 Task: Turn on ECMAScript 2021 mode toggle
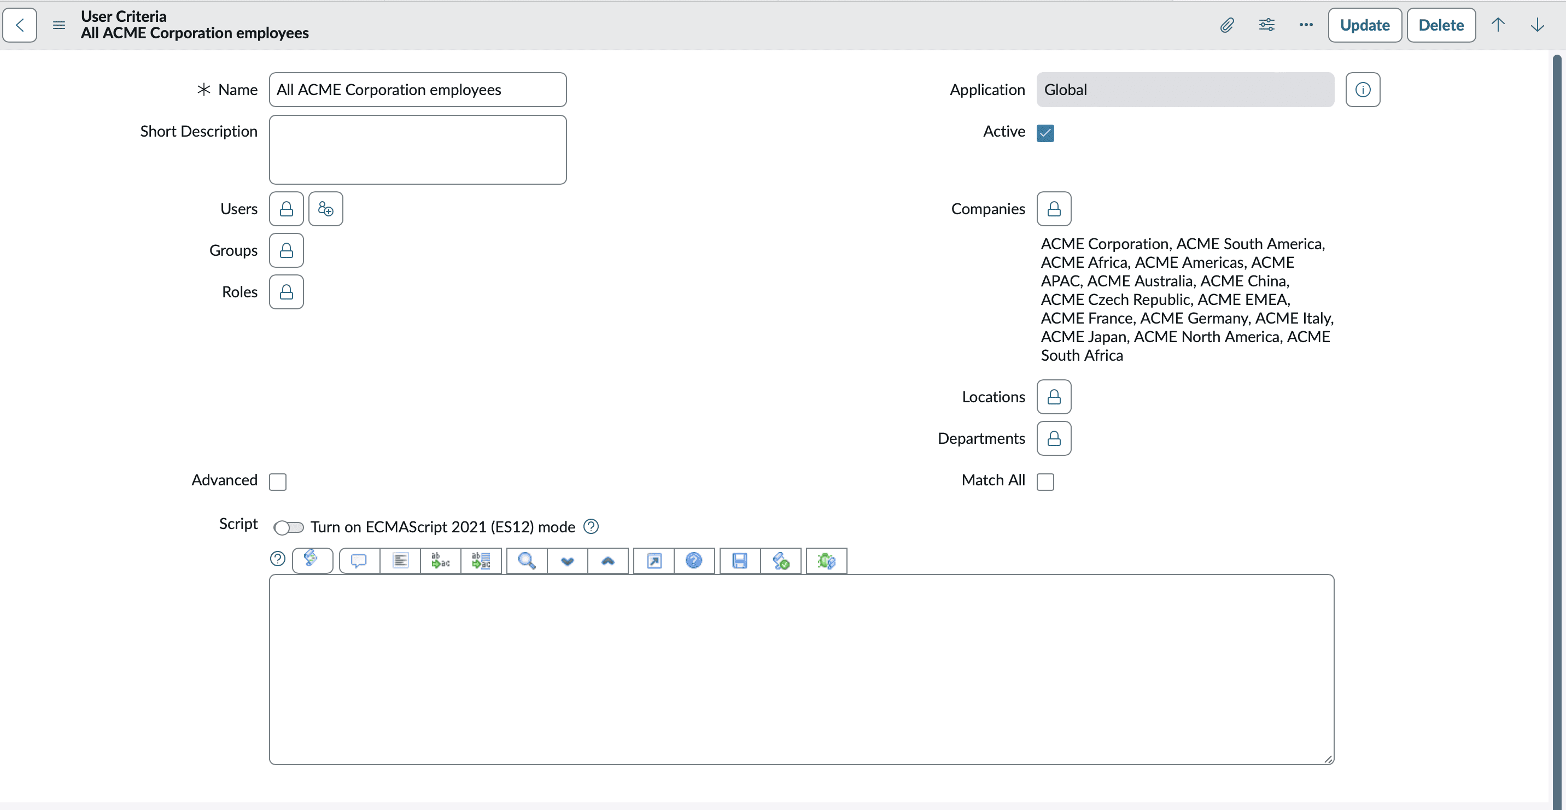pos(288,527)
